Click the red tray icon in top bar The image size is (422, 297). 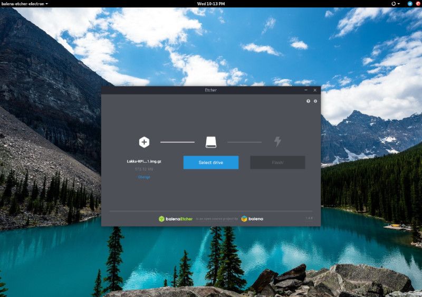tap(418, 4)
